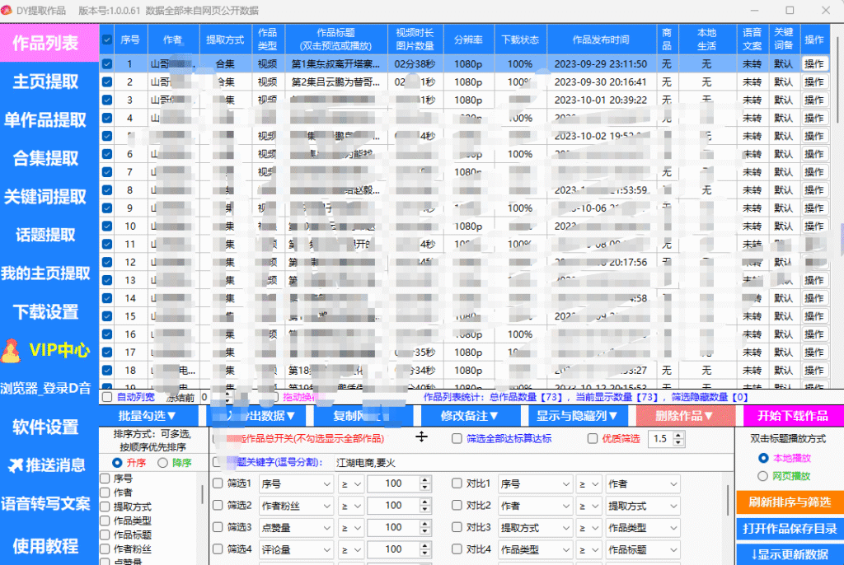Go to the 关键词提取 page
The image size is (844, 565).
point(46,197)
